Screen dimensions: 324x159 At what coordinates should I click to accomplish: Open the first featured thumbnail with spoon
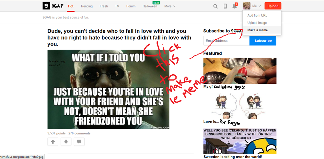click(x=240, y=71)
